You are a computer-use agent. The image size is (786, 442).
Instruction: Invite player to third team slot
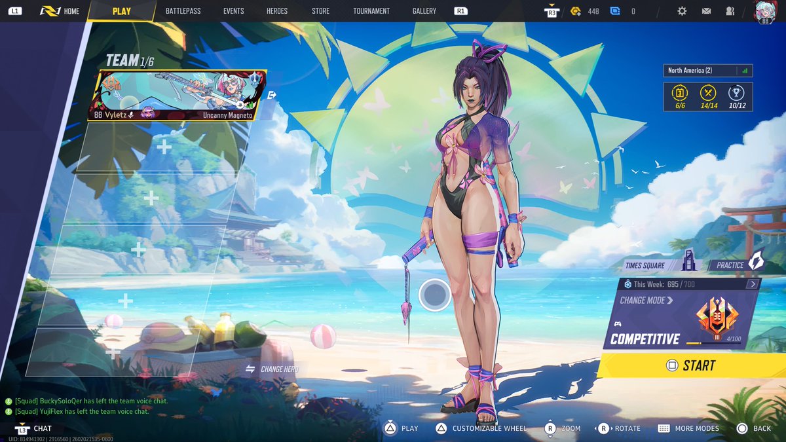click(151, 198)
